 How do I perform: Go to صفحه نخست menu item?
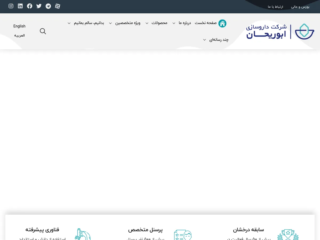pyautogui.click(x=206, y=23)
